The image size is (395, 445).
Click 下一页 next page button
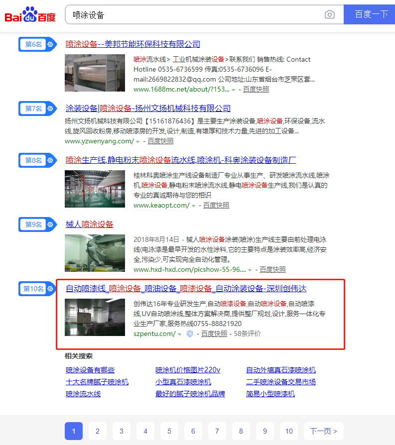pos(324,431)
